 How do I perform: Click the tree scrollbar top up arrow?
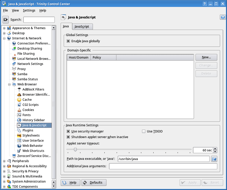[54, 28]
